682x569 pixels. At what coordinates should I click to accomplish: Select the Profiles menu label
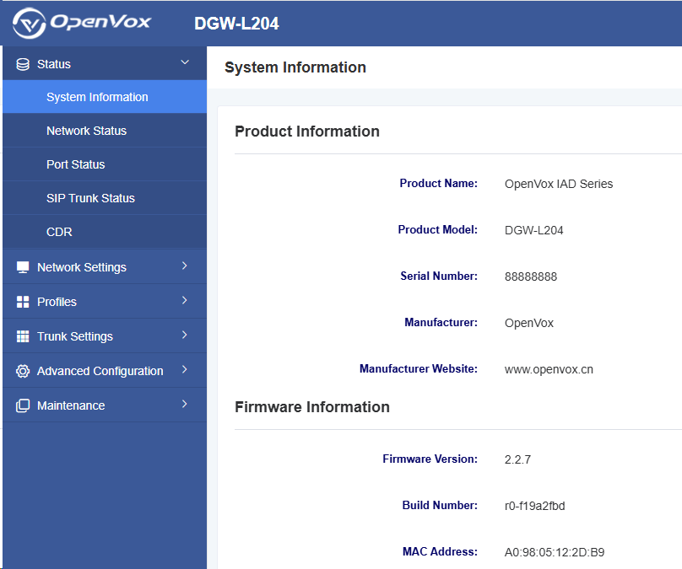[57, 302]
